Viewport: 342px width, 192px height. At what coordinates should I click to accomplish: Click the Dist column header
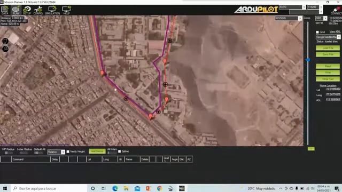(x=182, y=159)
